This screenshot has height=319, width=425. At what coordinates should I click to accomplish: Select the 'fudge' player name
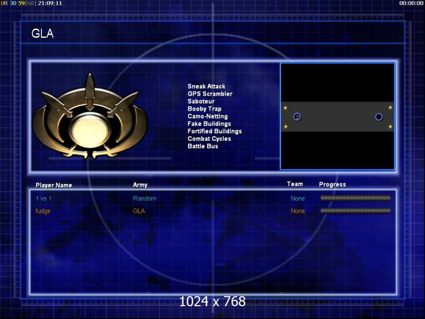(x=43, y=211)
